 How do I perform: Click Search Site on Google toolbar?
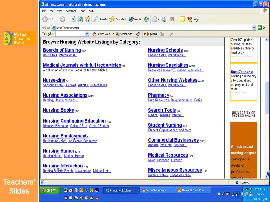(124, 34)
